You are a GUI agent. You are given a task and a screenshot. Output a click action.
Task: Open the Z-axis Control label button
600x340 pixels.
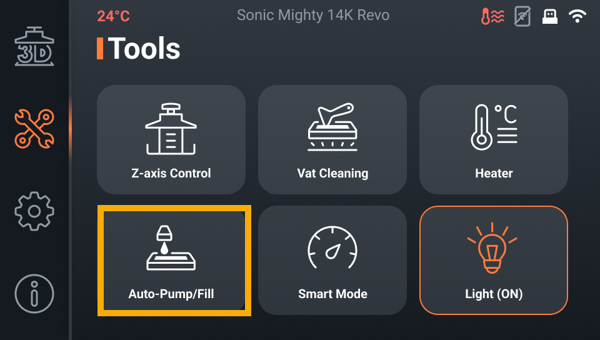171,173
